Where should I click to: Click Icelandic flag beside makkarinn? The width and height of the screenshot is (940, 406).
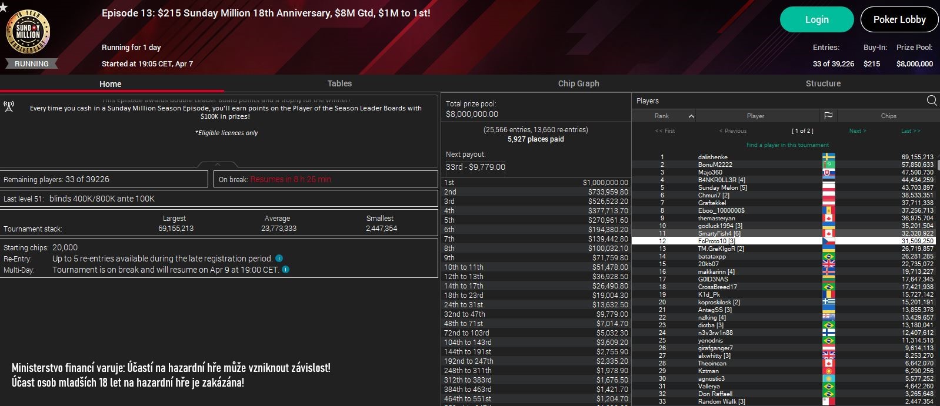click(x=828, y=271)
